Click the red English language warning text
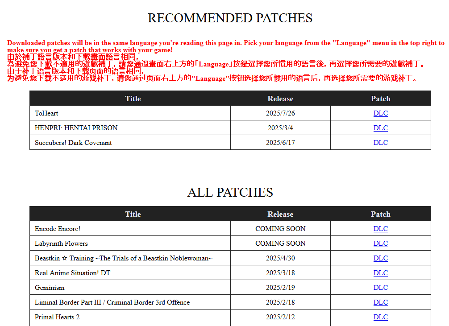The height and width of the screenshot is (326, 449). click(226, 46)
